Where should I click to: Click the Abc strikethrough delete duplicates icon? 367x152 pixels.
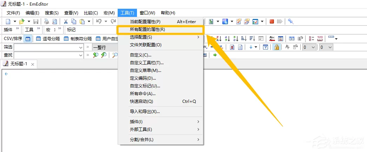(x=272, y=39)
